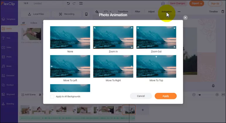Click Save Changes button
Image resolution: width=226 pixels, height=123 pixels.
(177, 3)
